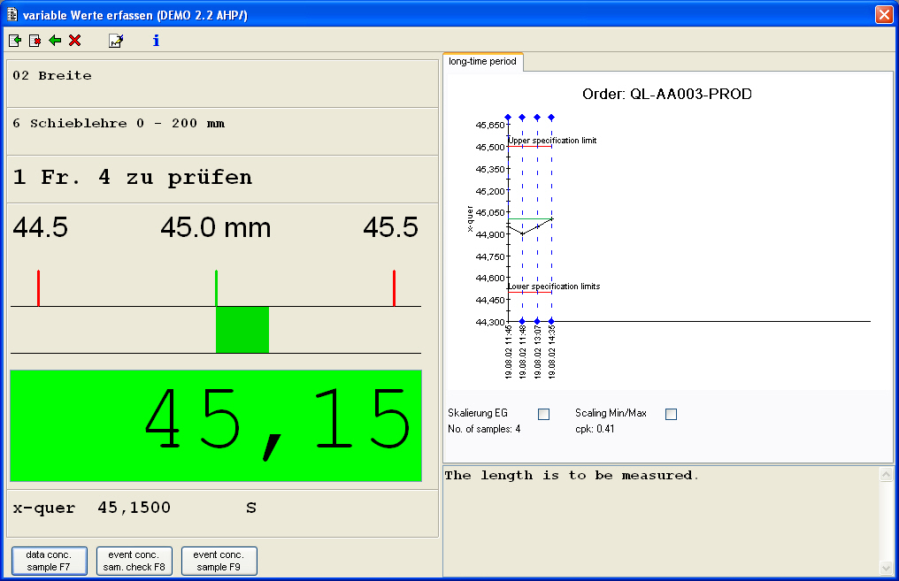Select the long-time period tab

[x=483, y=61]
